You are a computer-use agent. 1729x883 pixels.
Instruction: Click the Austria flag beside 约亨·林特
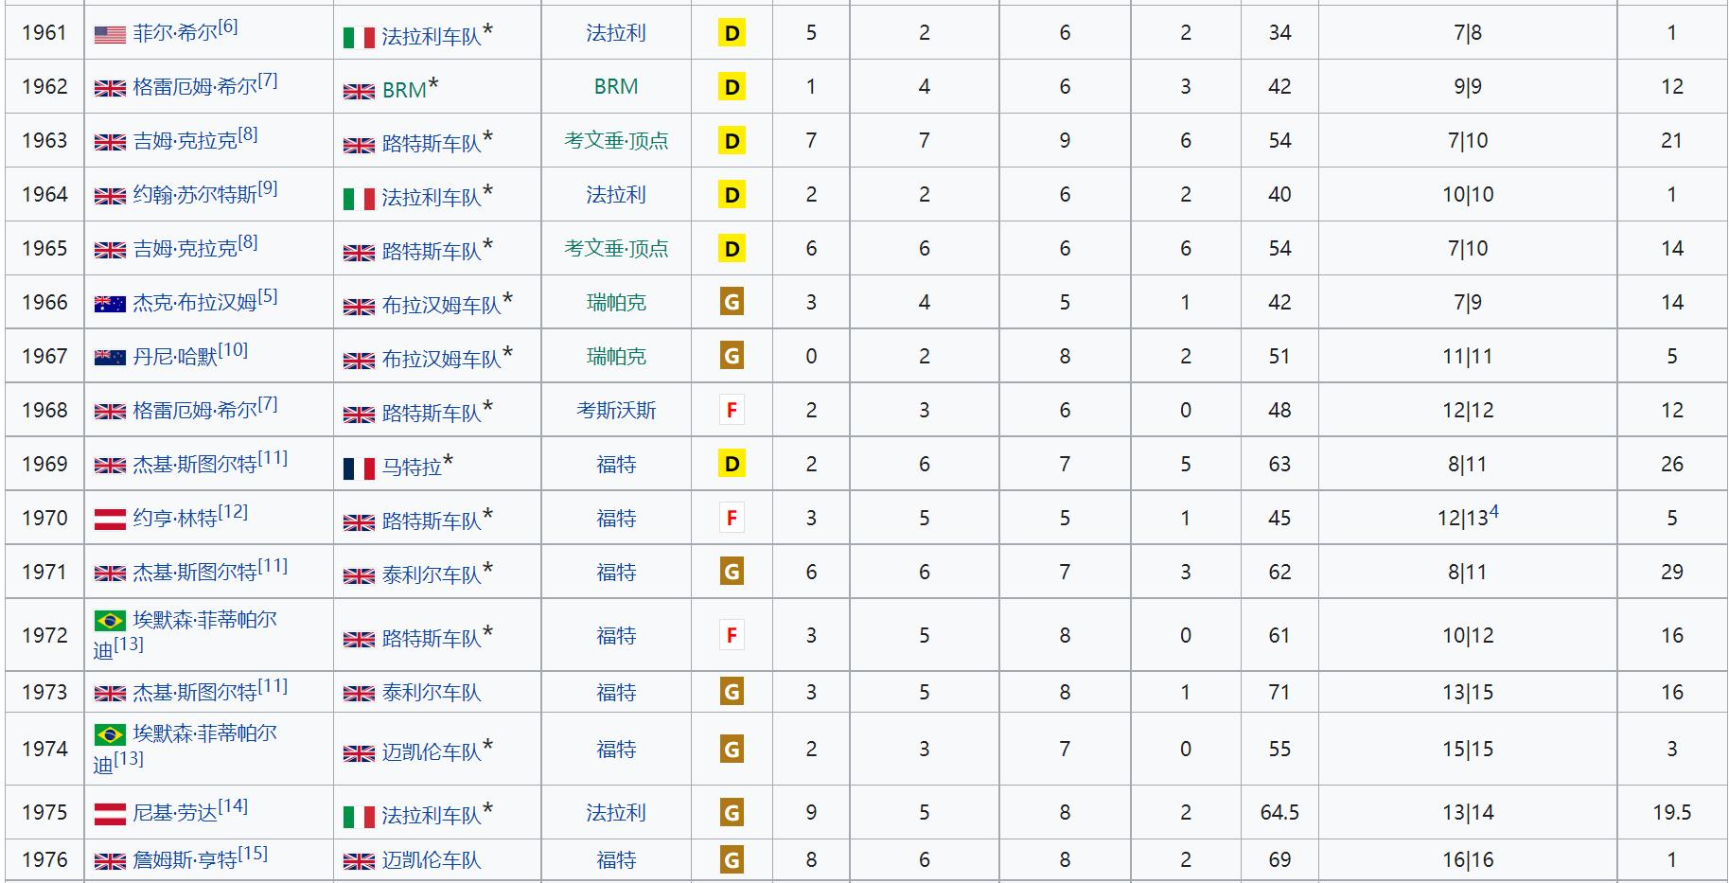tap(110, 520)
